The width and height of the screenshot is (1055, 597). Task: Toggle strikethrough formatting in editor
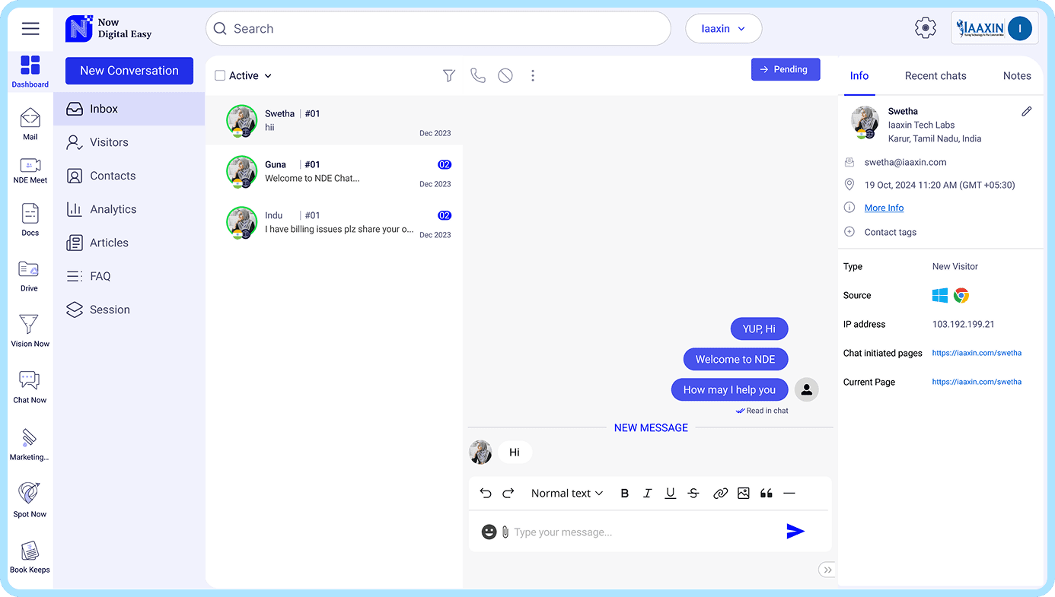click(x=693, y=494)
